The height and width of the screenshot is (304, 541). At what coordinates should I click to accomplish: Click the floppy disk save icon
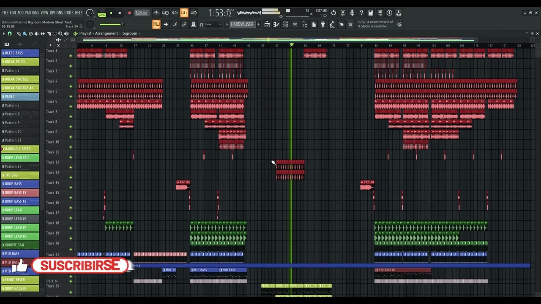(370, 13)
